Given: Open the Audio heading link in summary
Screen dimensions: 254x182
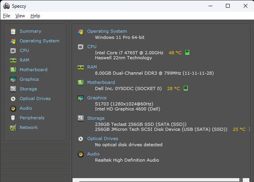Looking at the screenshot, I should [93, 154].
